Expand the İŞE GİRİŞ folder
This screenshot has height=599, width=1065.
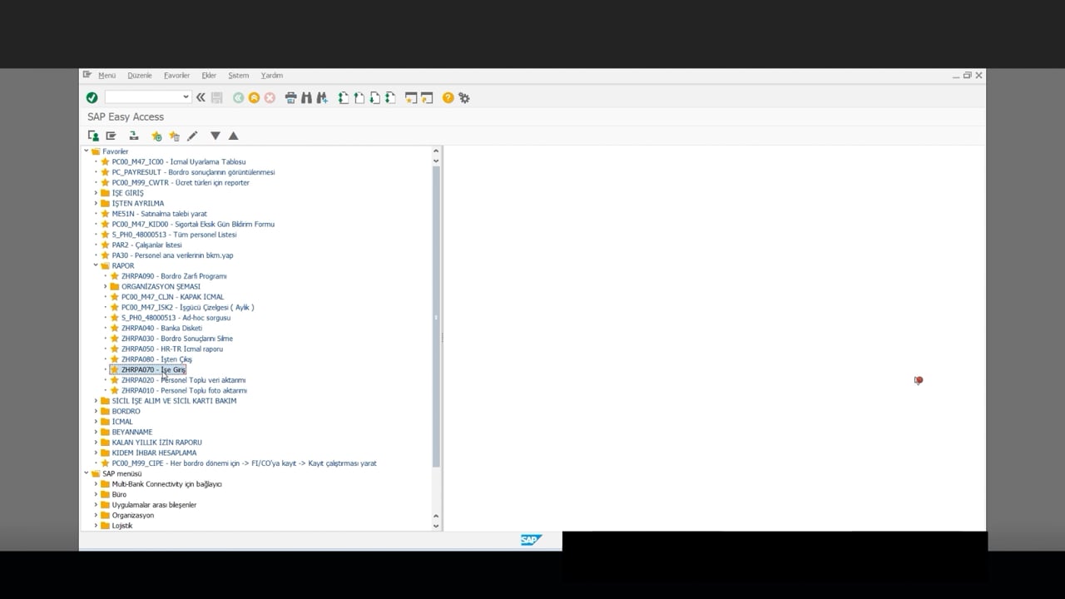[x=96, y=193]
